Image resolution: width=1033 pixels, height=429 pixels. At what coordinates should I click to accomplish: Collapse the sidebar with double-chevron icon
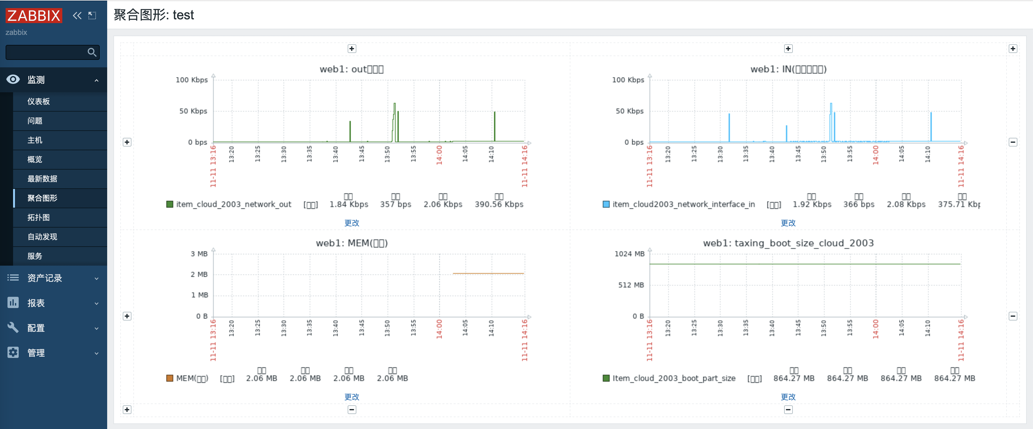[x=77, y=16]
